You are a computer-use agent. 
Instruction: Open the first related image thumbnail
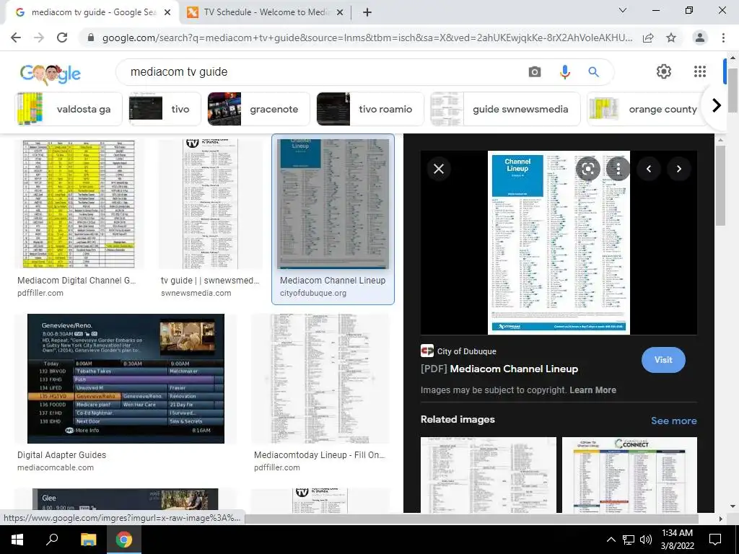[x=489, y=475]
